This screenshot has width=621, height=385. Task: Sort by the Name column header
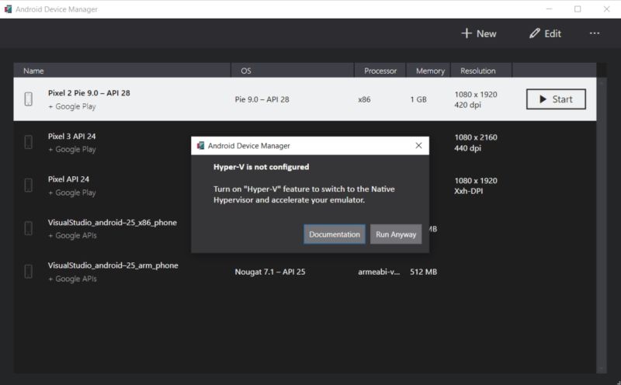point(122,71)
